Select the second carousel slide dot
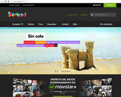This screenshot has height=97, width=121. click(58, 71)
